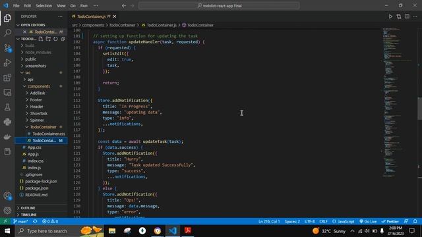
Task: Click New File icon in explorer header
Action: click(41, 39)
